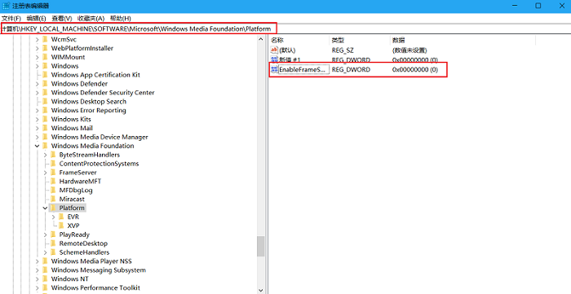Select the Windows Kits folder icon

coord(45,119)
